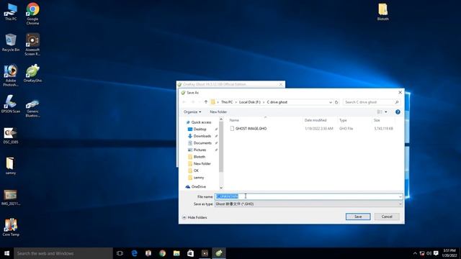461x259 pixels.
Task: Open Microsoft Store from taskbar
Action: (190, 253)
